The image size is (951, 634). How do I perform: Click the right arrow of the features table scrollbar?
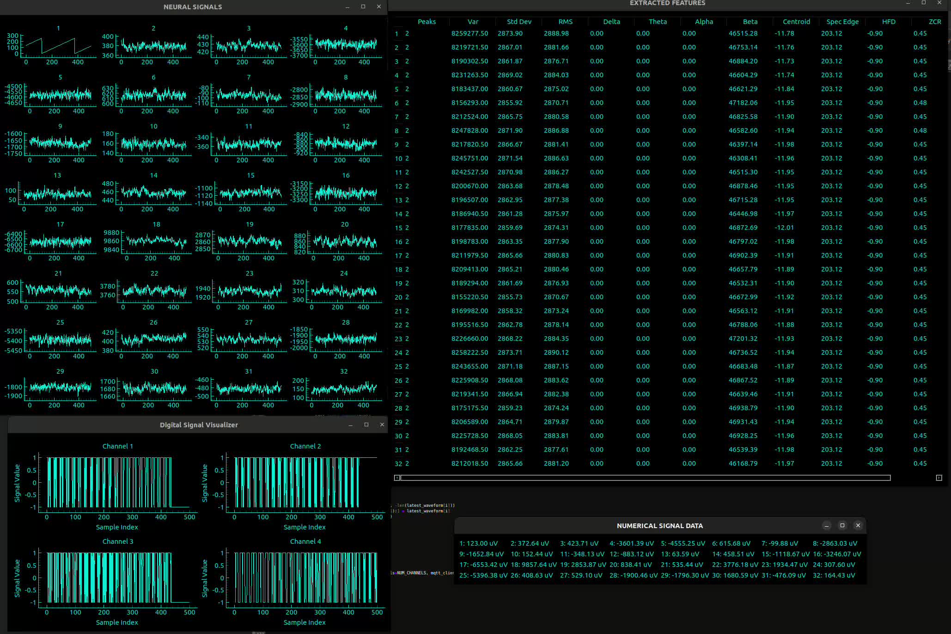(939, 478)
